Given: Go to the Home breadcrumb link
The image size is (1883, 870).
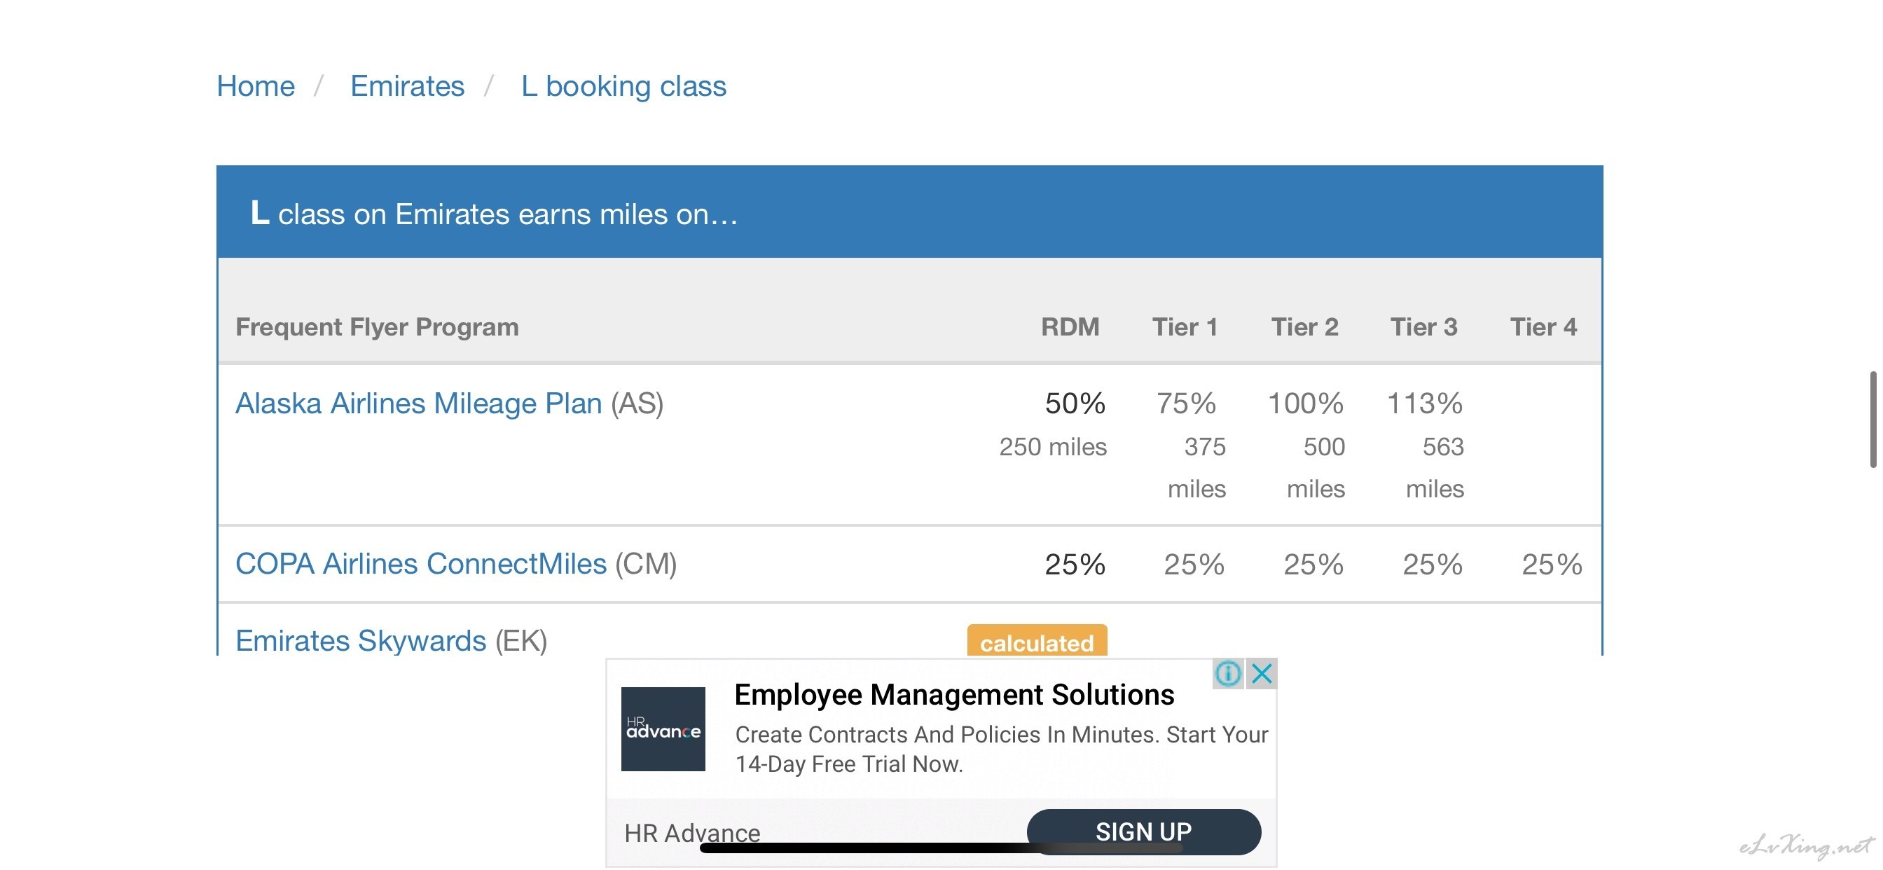Looking at the screenshot, I should (x=256, y=86).
